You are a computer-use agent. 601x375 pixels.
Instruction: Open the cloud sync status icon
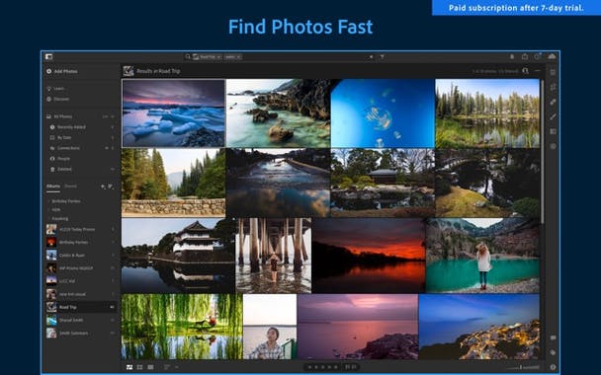pos(552,56)
